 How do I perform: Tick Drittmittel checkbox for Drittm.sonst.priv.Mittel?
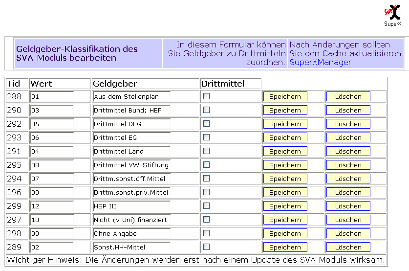tap(206, 192)
